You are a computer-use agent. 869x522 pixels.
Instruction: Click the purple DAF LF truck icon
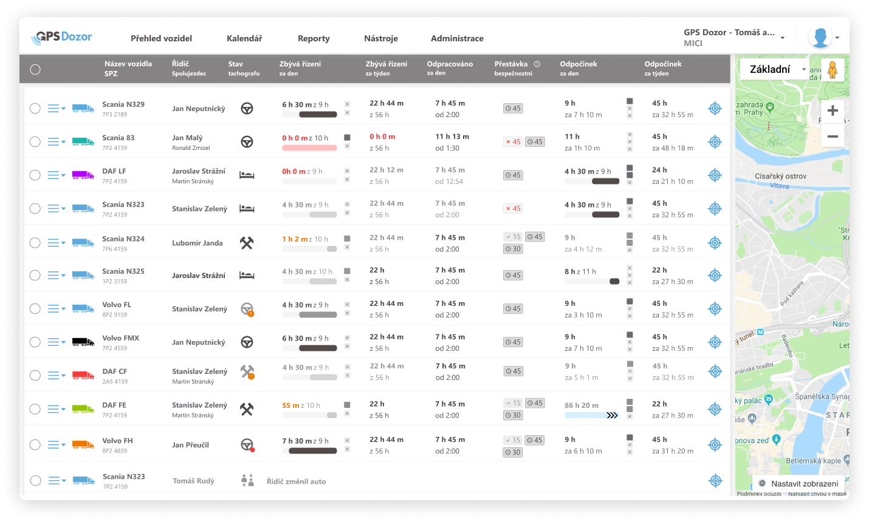pos(83,175)
